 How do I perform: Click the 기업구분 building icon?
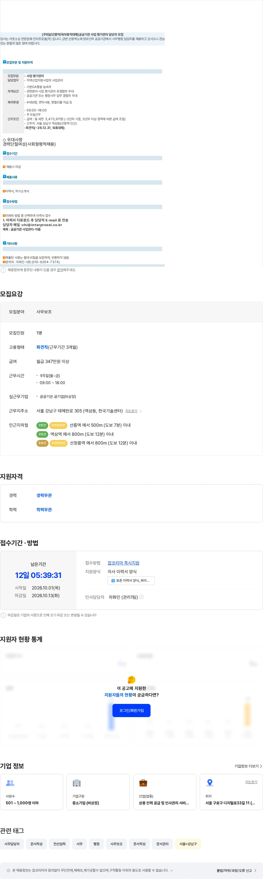(x=77, y=783)
